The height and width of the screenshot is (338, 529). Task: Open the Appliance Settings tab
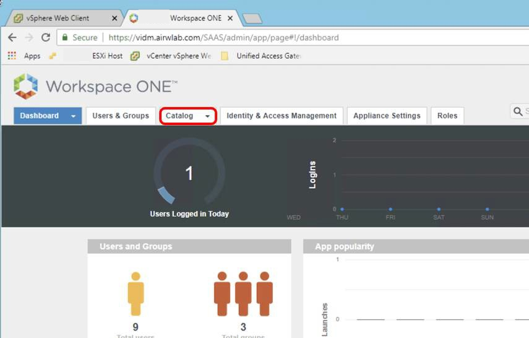(387, 116)
